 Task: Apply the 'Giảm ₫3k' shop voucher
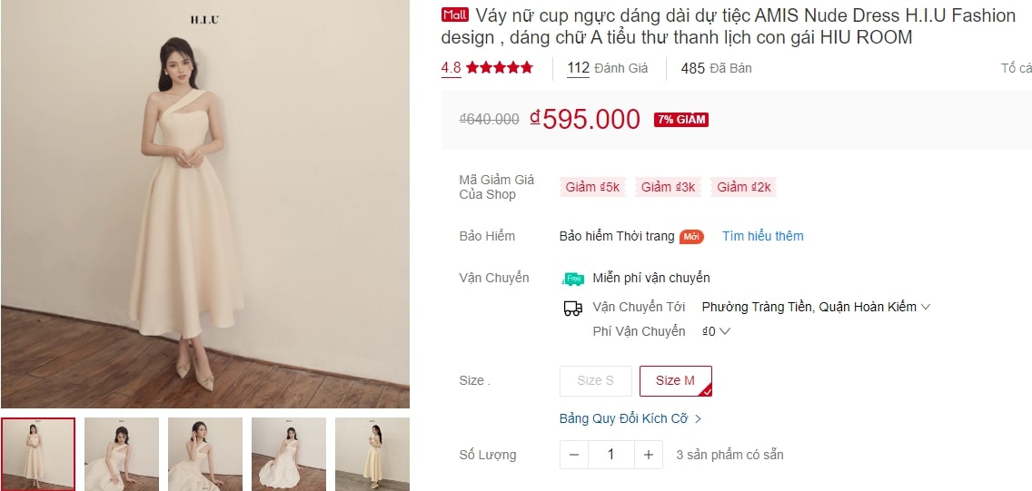coord(668,187)
